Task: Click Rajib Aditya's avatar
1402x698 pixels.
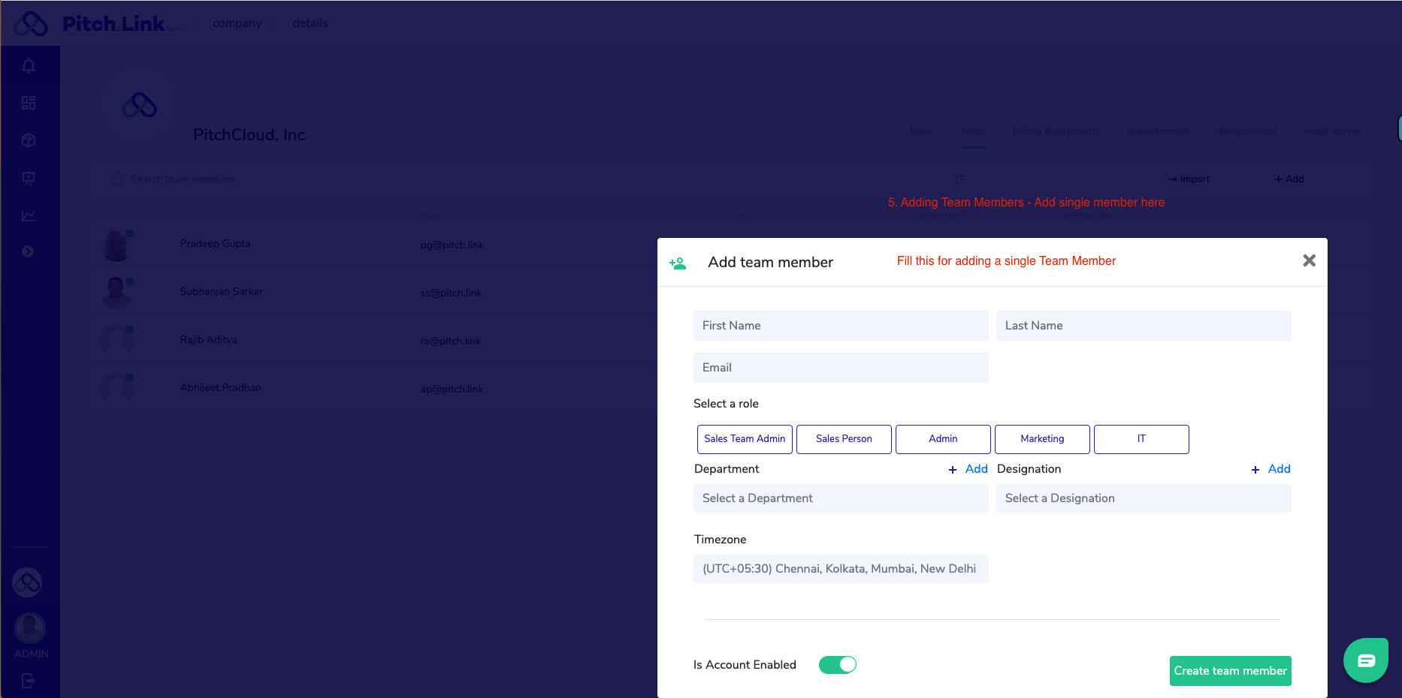Action: pos(116,341)
